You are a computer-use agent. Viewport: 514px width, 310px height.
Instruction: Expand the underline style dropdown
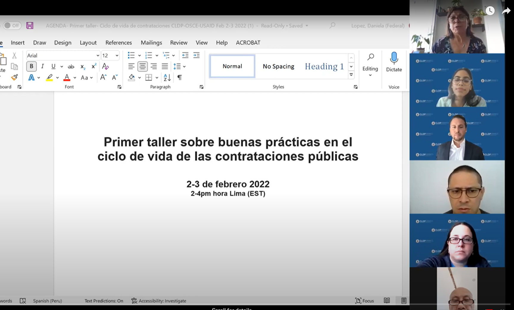pos(61,66)
